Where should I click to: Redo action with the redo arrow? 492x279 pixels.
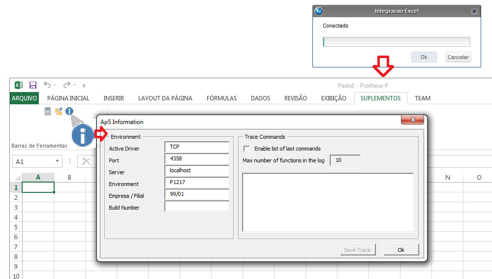(x=67, y=85)
